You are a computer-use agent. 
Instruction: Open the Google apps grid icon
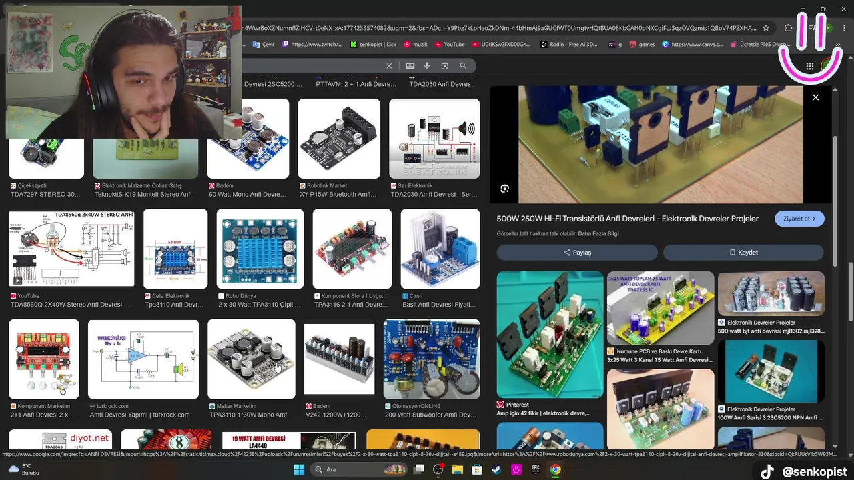click(x=809, y=66)
